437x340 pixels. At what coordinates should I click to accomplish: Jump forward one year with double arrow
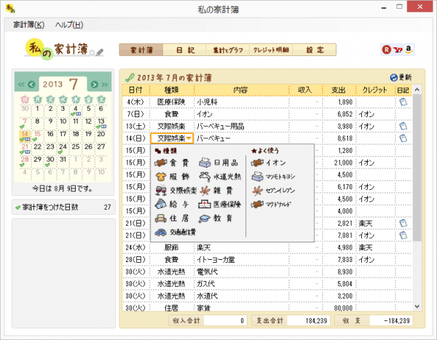tap(105, 84)
